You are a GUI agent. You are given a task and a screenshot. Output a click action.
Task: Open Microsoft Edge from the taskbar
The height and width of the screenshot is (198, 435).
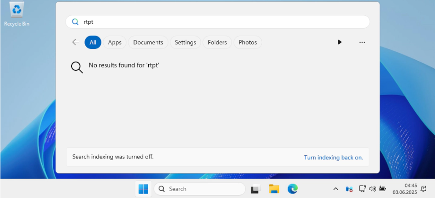(292, 189)
